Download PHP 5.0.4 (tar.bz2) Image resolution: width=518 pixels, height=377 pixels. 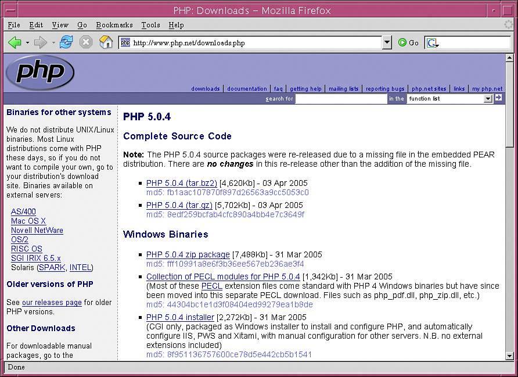(x=182, y=183)
